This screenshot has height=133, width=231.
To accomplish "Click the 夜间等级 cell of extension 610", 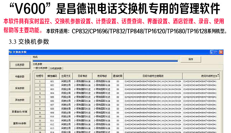I will 102,116.
